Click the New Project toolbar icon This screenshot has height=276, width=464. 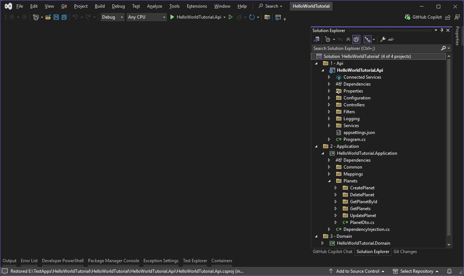(36, 17)
